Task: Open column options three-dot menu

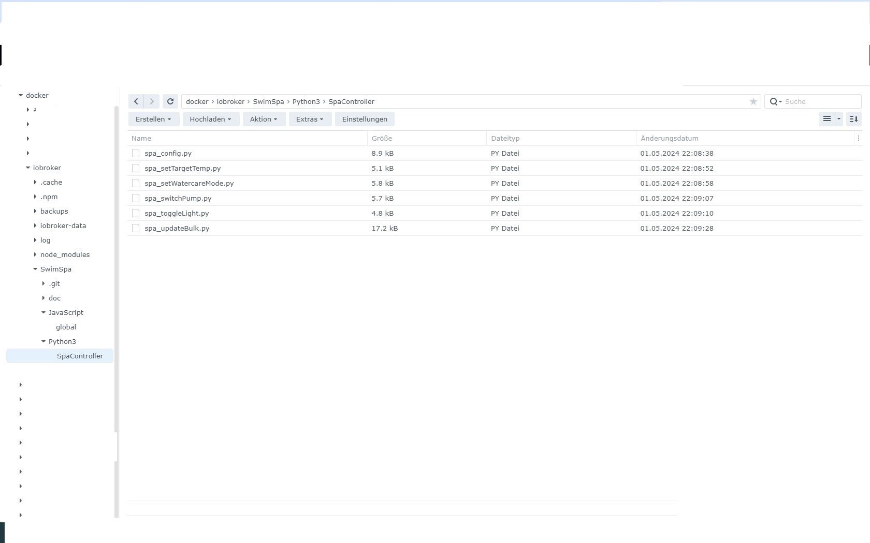Action: tap(858, 138)
